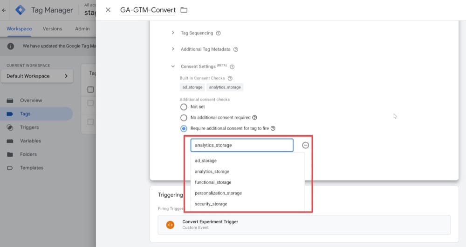Open the Triggers section in sidebar
The image size is (466, 247).
29,127
